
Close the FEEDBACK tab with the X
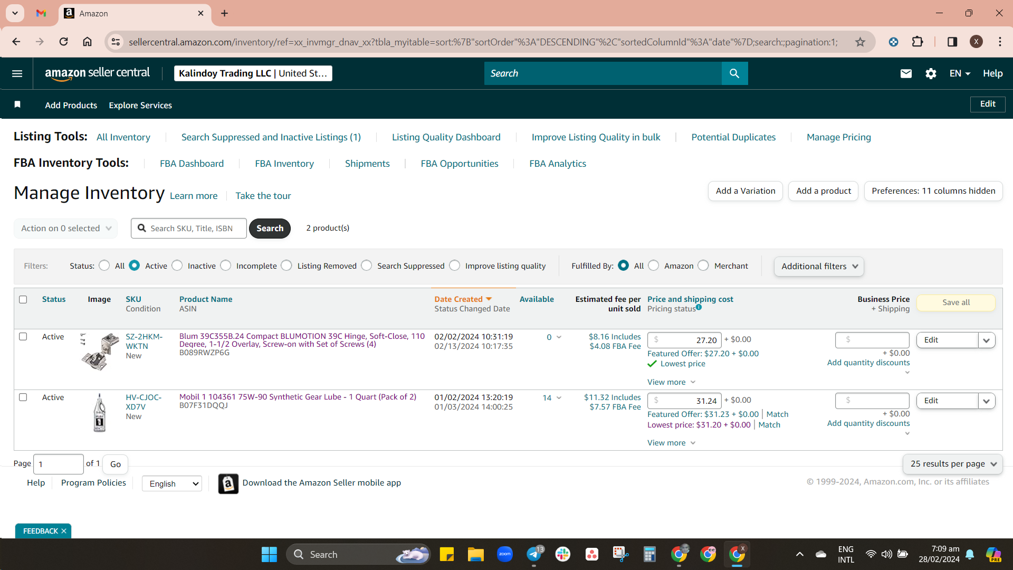64,531
